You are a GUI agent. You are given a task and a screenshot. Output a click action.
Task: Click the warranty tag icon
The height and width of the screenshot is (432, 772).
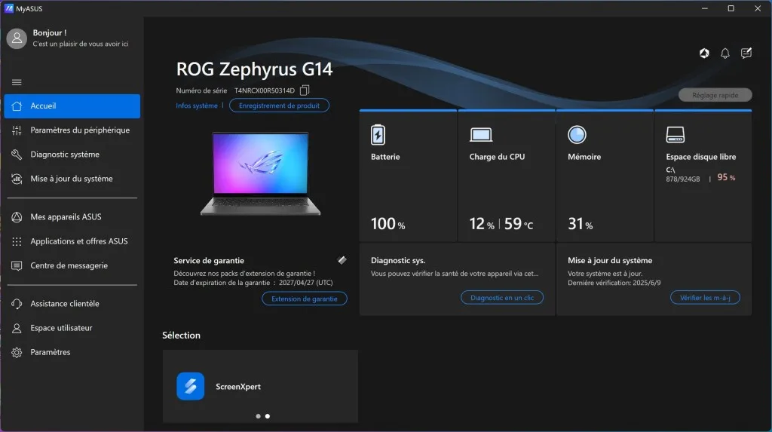[342, 260]
